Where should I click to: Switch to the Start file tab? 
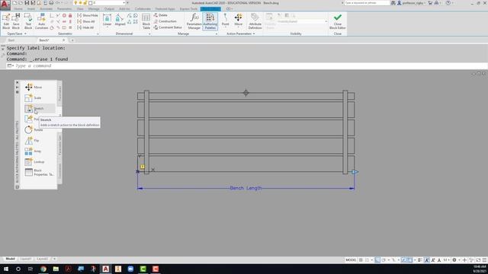11,40
